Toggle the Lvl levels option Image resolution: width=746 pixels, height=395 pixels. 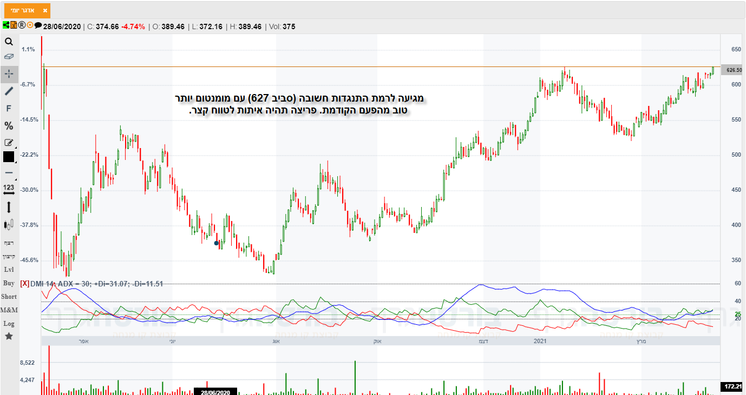click(x=9, y=270)
